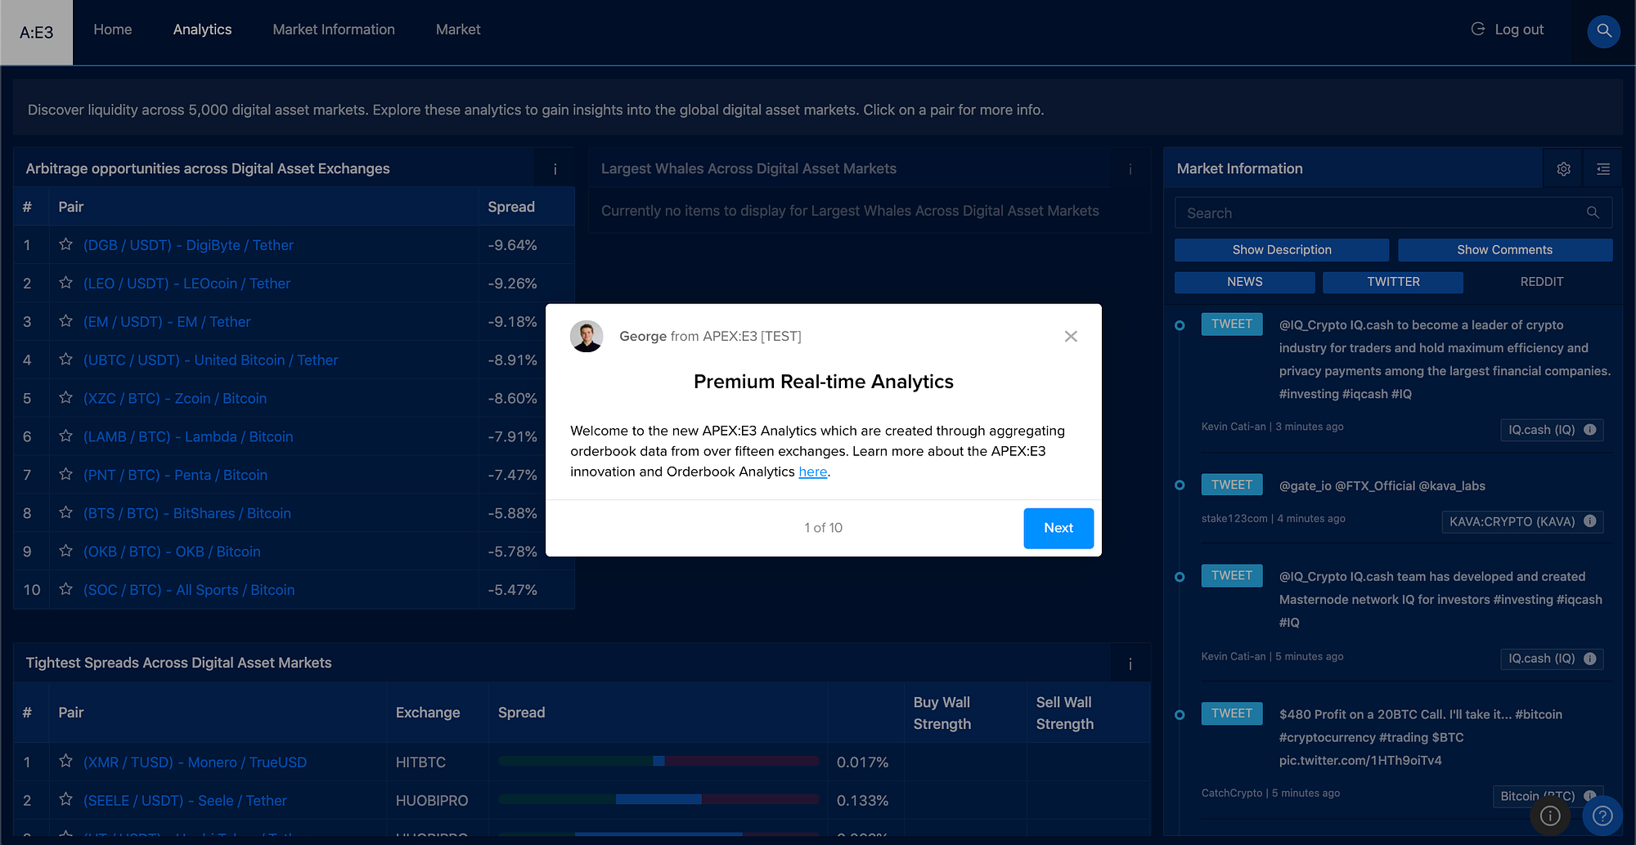Image resolution: width=1636 pixels, height=845 pixels.
Task: Click magnifier icon in Market Information search
Action: (1592, 212)
